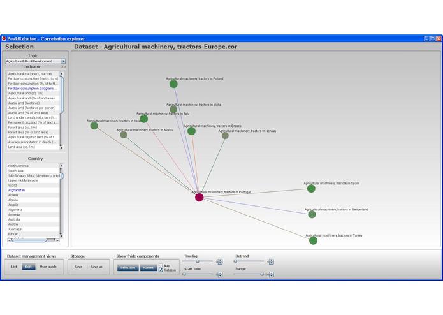Select 'Azerbaijan' in Country list

(33, 230)
